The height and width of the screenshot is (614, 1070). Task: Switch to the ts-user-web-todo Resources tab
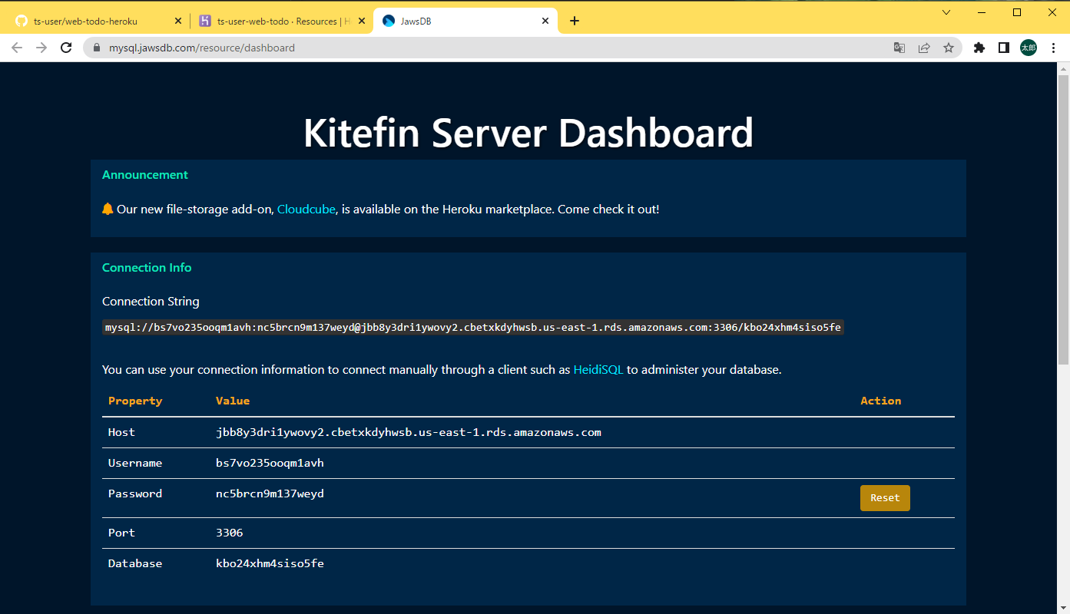[280, 21]
